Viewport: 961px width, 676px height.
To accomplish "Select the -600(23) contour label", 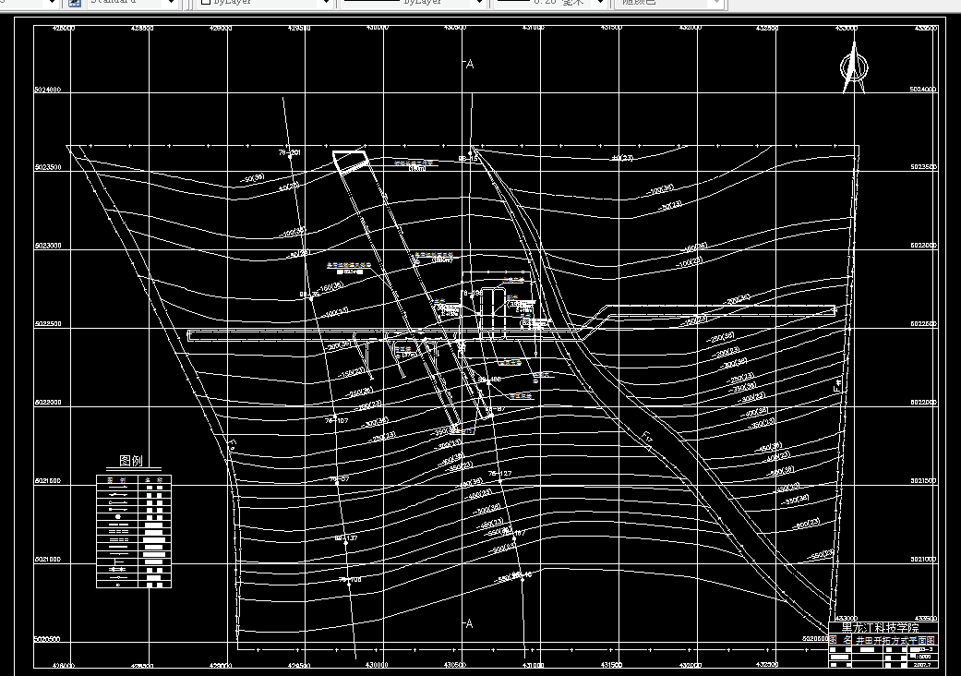I will pyautogui.click(x=806, y=525).
